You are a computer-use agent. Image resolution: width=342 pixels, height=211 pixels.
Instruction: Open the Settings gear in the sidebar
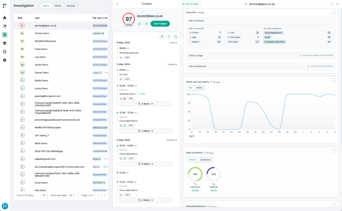pos(5,60)
